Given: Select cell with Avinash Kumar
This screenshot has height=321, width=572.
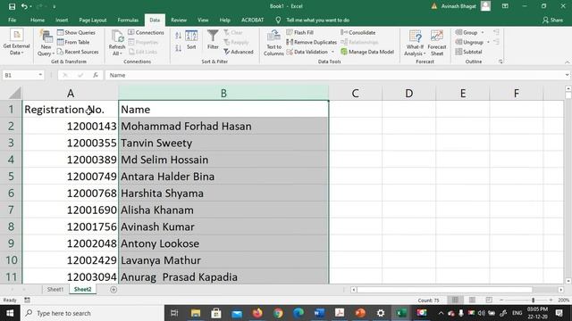Looking at the screenshot, I should point(223,226).
